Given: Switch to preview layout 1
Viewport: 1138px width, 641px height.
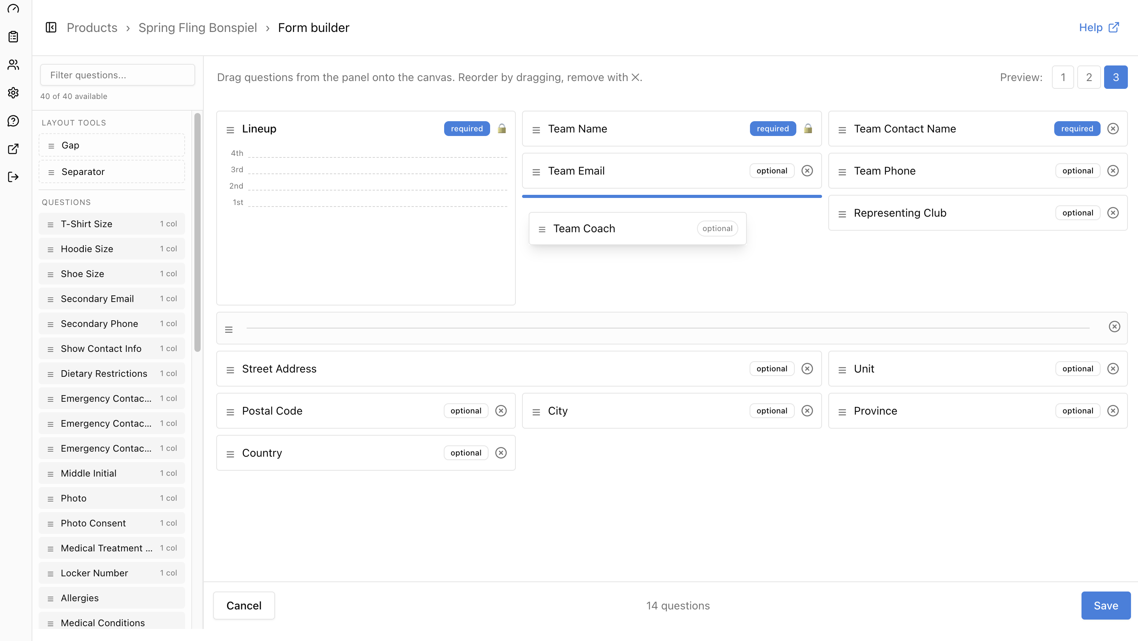Looking at the screenshot, I should click(x=1063, y=77).
